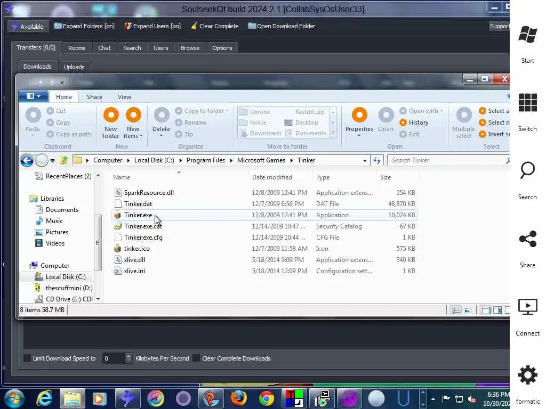Screen dimensions: 546x409
Task: Open the recent locations dropdown arrow
Action: coord(52,160)
